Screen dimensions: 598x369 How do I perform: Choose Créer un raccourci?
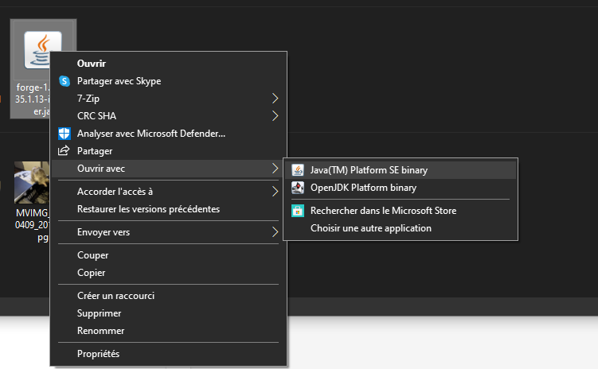115,296
